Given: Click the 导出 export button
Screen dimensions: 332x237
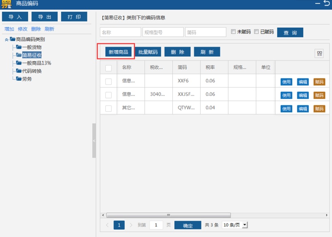Looking at the screenshot, I should (45, 17).
